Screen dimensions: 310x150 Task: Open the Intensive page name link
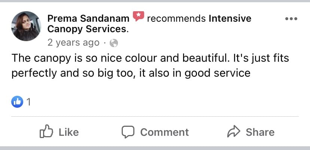tap(230, 18)
